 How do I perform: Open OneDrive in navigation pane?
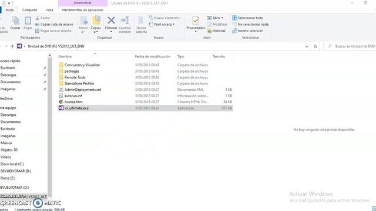(x=6, y=98)
